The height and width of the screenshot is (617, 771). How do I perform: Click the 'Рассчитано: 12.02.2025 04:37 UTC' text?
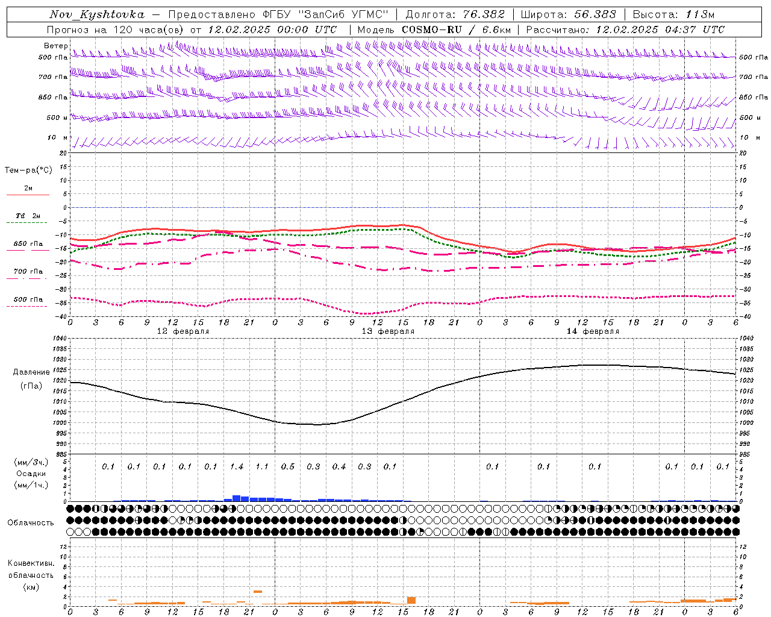pos(625,30)
